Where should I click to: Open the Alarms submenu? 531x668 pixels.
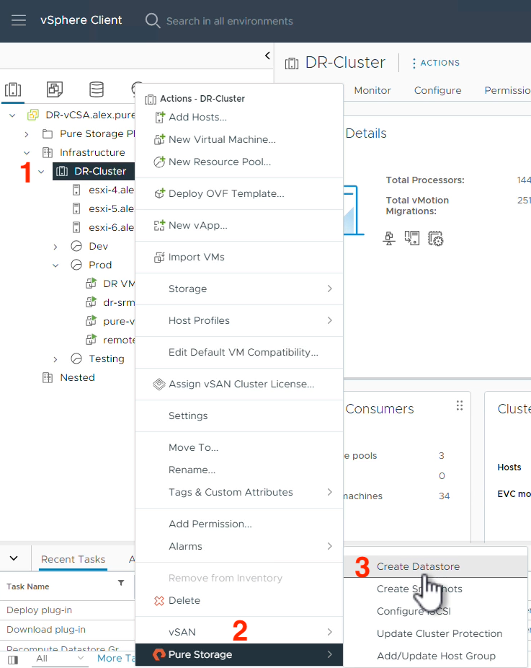pyautogui.click(x=239, y=546)
